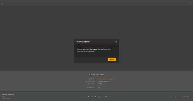Image resolution: width=193 pixels, height=101 pixels.
Task: Open the Subtitle Size 'Normal' dropdown
Action: click(102, 86)
